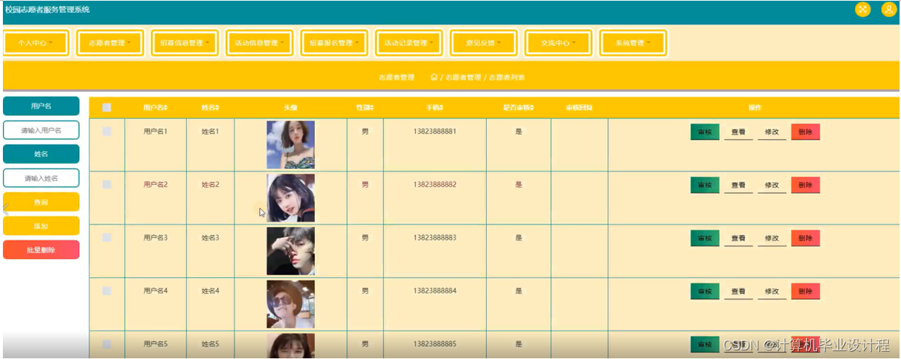Select phone number 13823888883
The height and width of the screenshot is (359, 901).
[x=434, y=237]
